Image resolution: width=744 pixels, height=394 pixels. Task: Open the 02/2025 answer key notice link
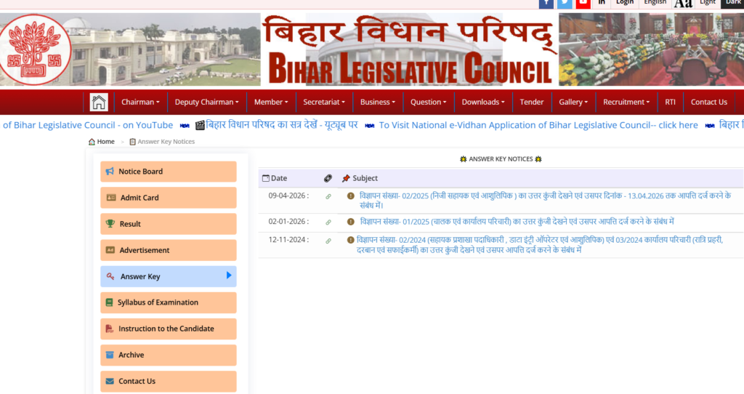point(545,201)
